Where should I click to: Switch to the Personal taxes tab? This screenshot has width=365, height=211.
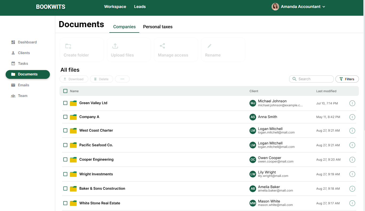(x=158, y=27)
